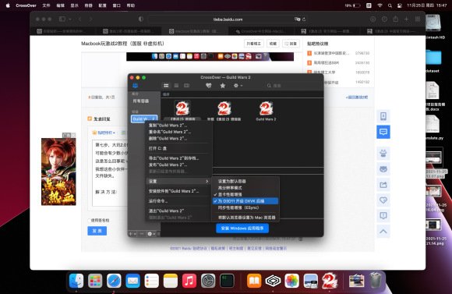
Task: Choose 运行命令 menu entry
Action: click(x=178, y=200)
